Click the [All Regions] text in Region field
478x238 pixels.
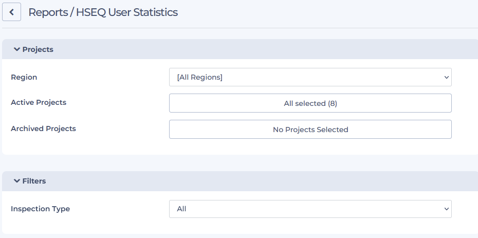pos(199,77)
